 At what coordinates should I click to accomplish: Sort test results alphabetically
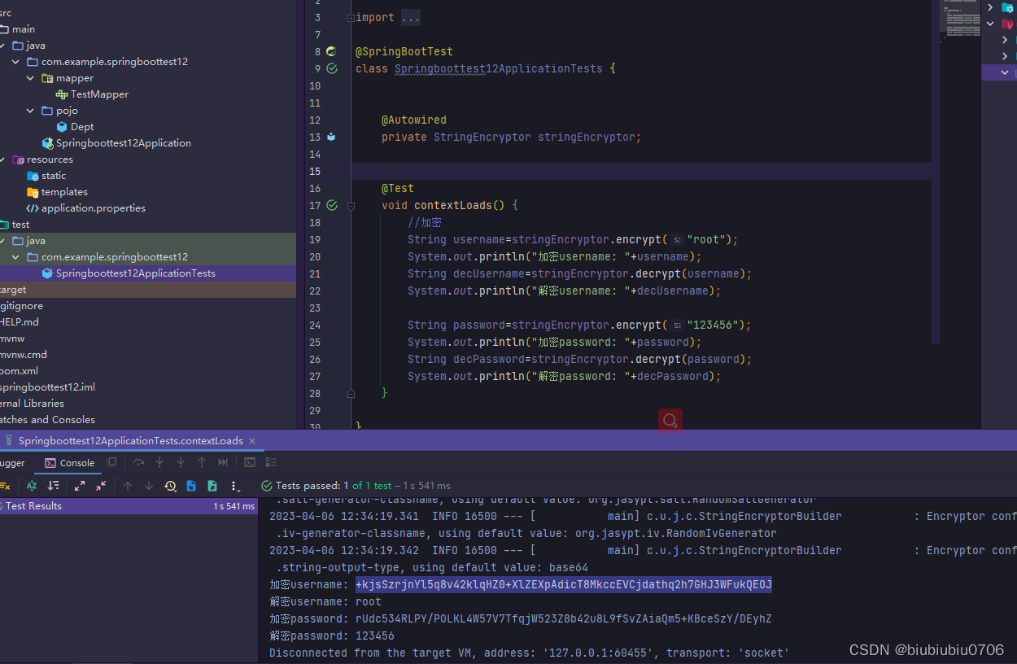[x=31, y=486]
